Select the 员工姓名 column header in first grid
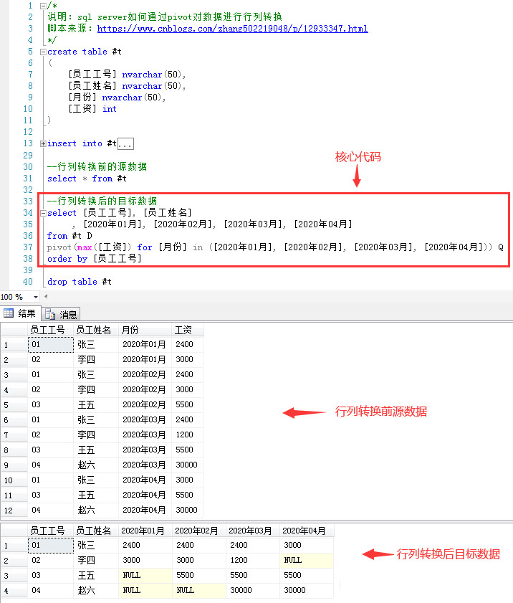The width and height of the screenshot is (513, 603). point(96,330)
